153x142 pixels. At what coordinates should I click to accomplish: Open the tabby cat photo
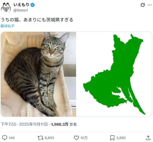(x=38, y=74)
